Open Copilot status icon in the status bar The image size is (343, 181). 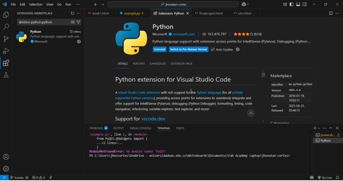(x=312, y=178)
